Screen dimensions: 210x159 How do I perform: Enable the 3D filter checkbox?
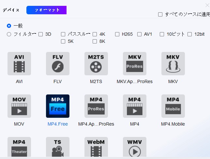tap(40, 34)
